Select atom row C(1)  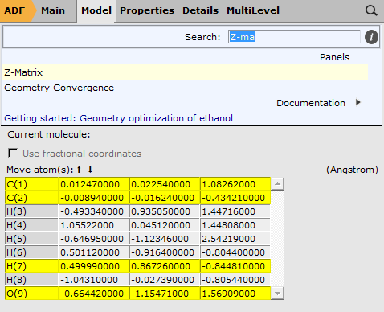coord(31,184)
